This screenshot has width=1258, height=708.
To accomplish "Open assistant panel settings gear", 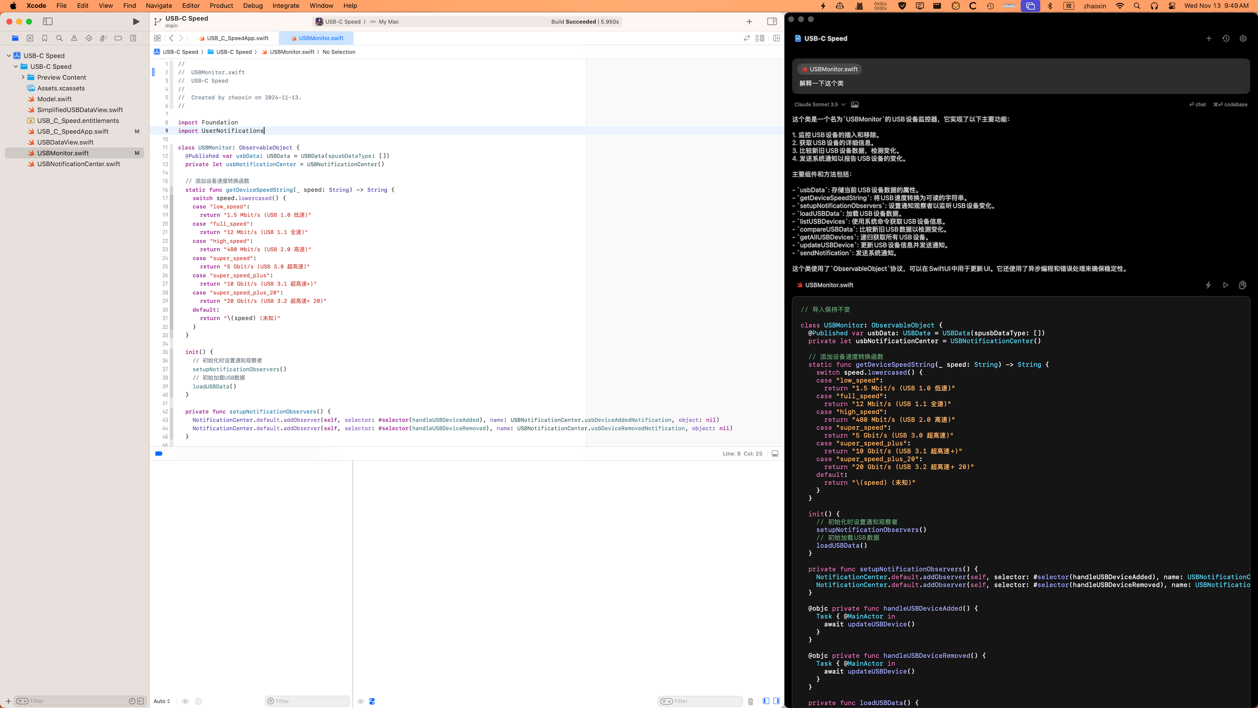I will 1243,38.
